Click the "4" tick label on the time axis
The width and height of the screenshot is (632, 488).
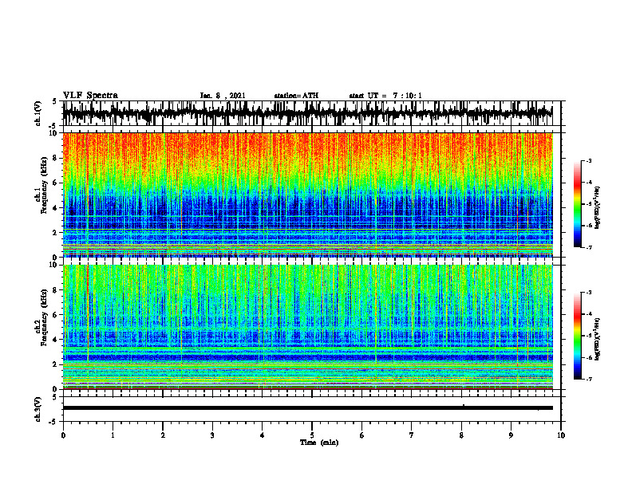(x=263, y=435)
